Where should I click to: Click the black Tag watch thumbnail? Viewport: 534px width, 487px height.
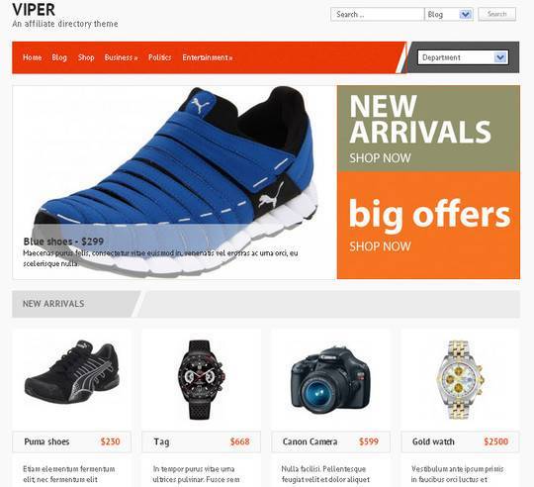click(x=202, y=380)
